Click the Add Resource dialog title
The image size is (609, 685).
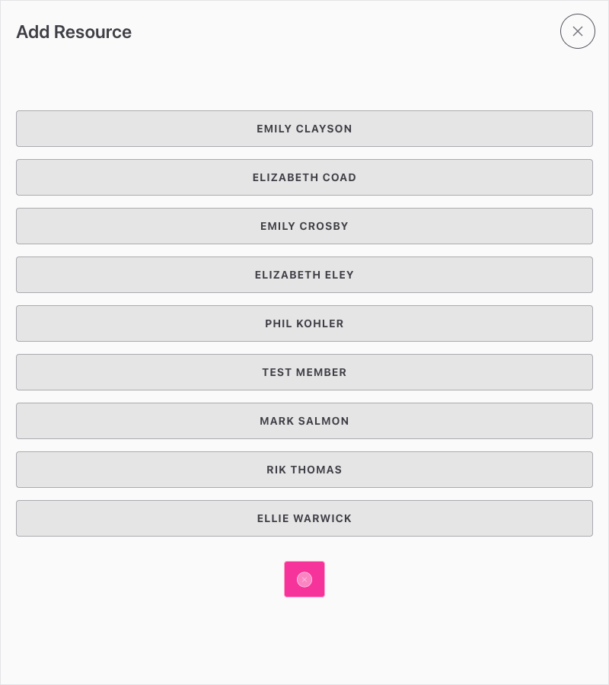tap(74, 32)
